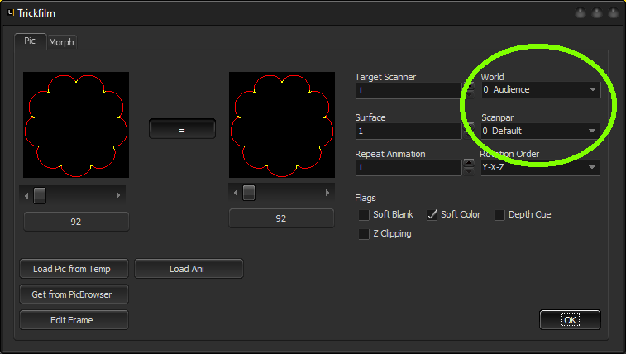Viewport: 626px width, 354px height.
Task: Click left arrow of right frame slider
Action: (x=234, y=193)
